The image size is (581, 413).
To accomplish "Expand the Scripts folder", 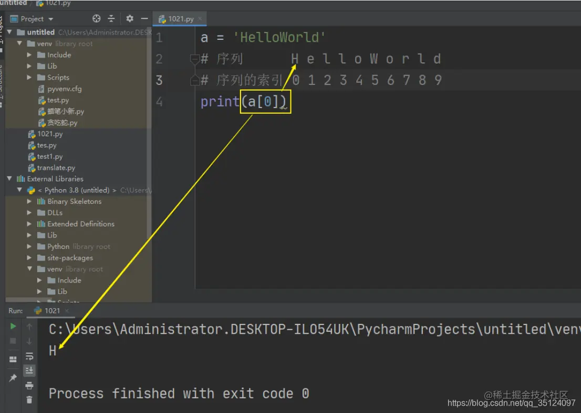I will [29, 77].
